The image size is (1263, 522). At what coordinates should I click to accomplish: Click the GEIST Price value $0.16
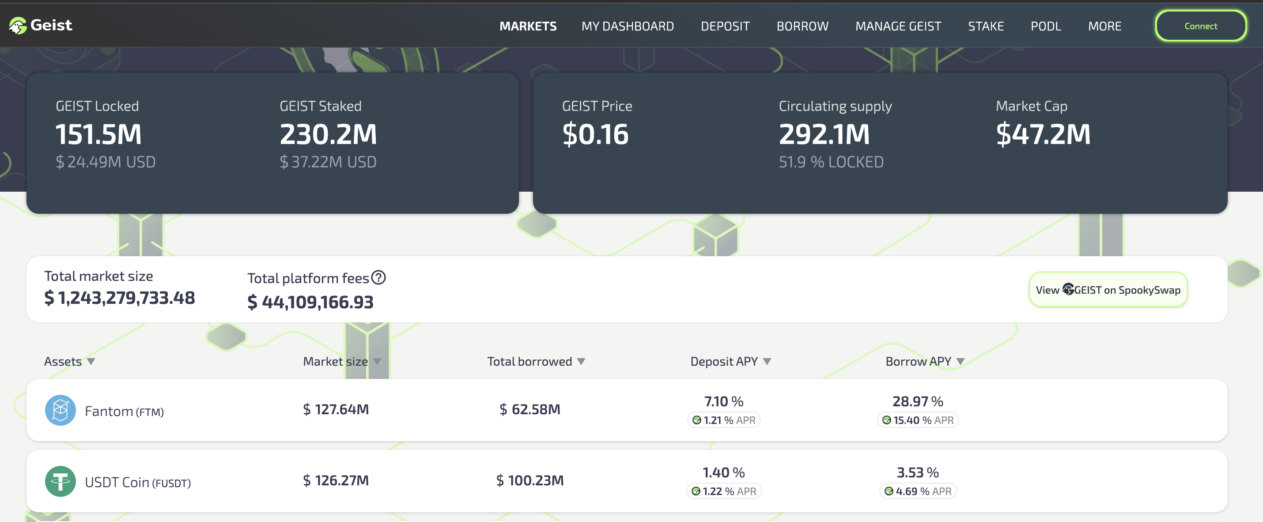pos(595,134)
